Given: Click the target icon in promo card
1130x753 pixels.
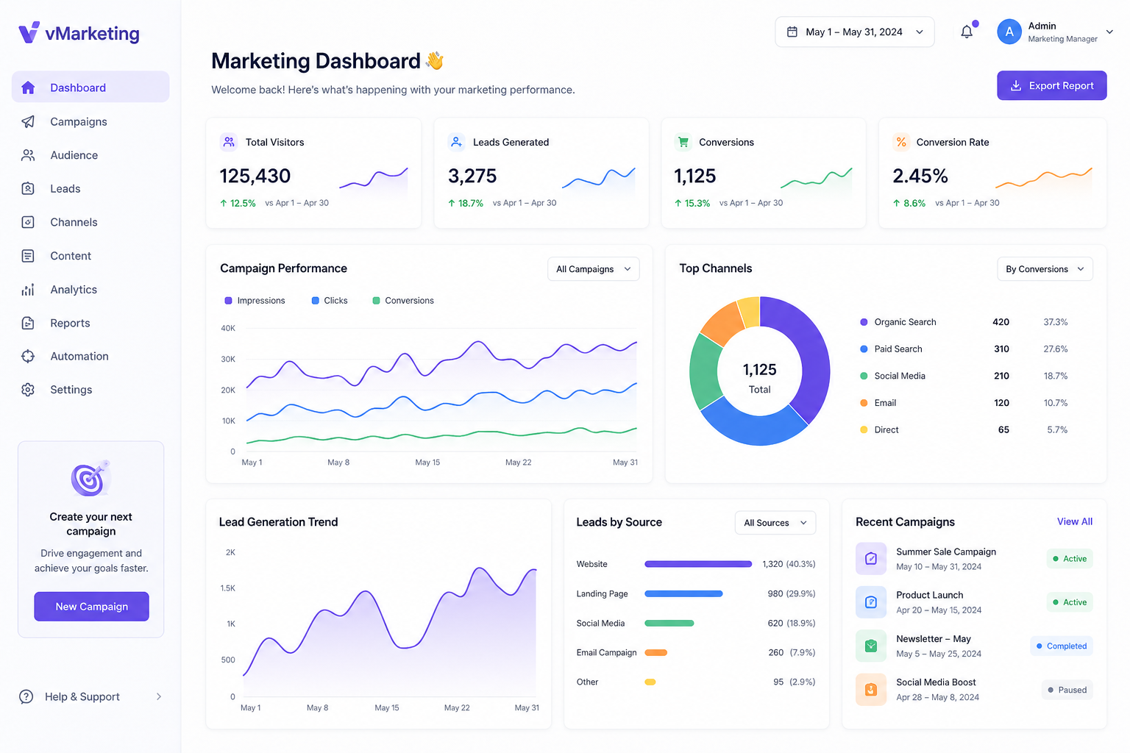Looking at the screenshot, I should tap(90, 479).
